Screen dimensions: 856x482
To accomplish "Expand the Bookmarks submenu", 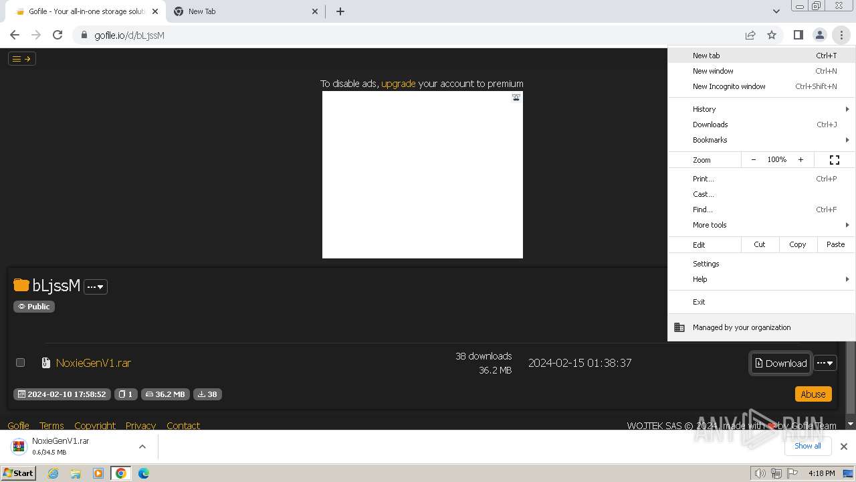I will (762, 140).
